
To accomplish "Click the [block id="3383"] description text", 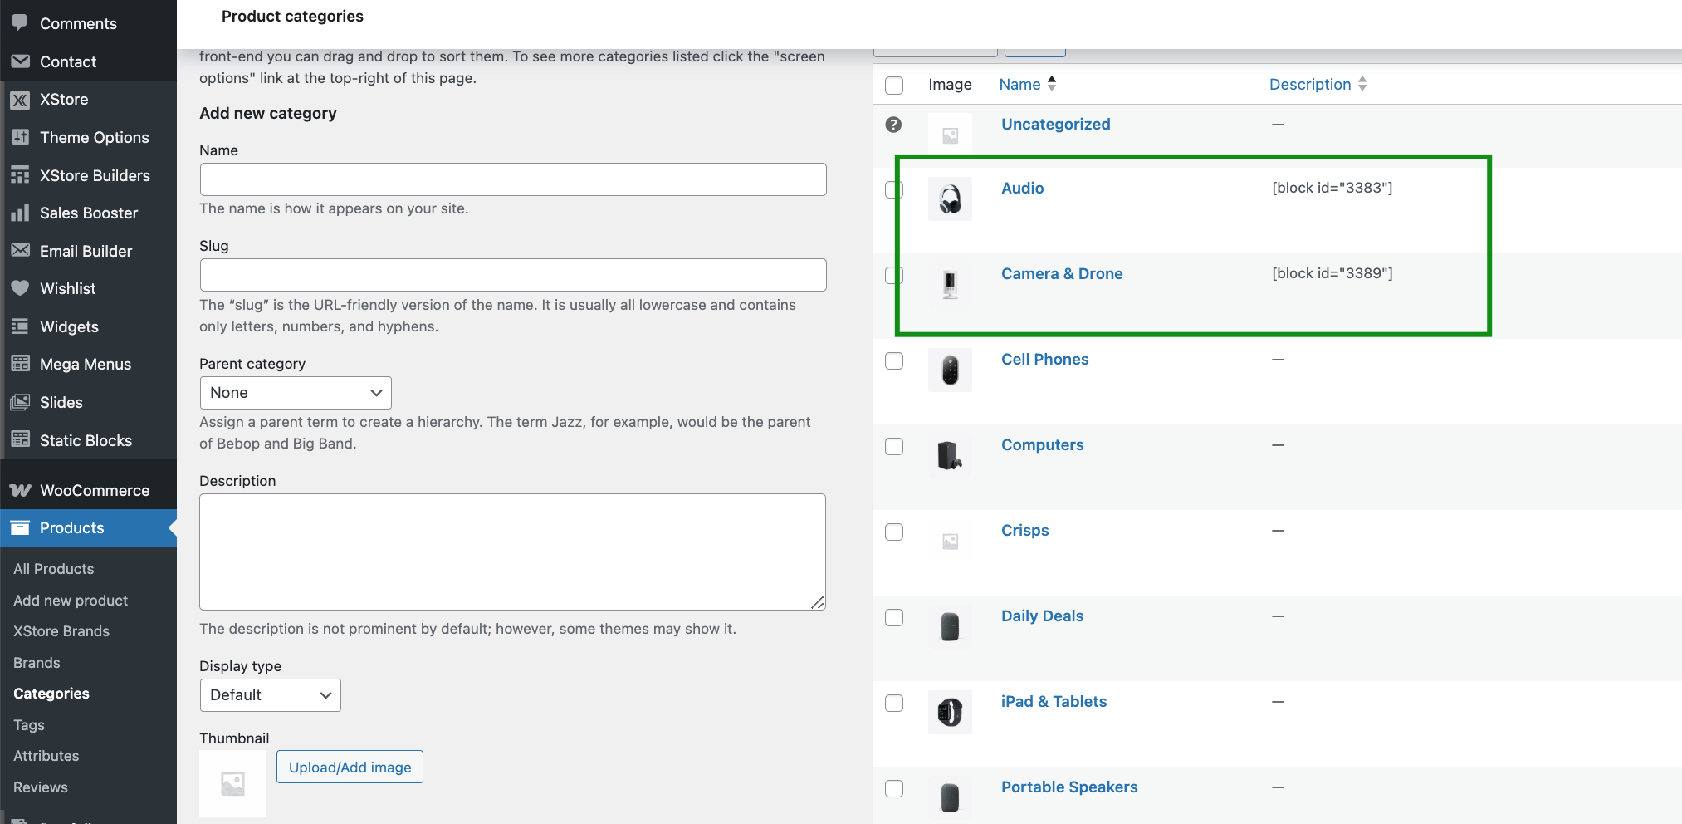I will tap(1332, 188).
